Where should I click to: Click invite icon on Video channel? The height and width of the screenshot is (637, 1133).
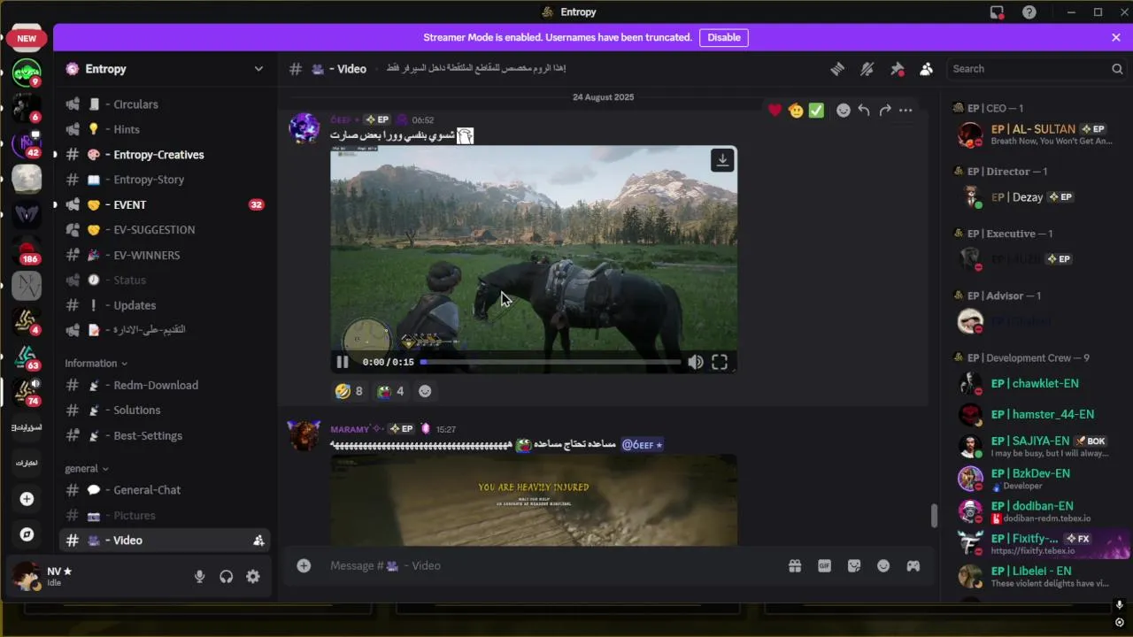pyautogui.click(x=258, y=540)
